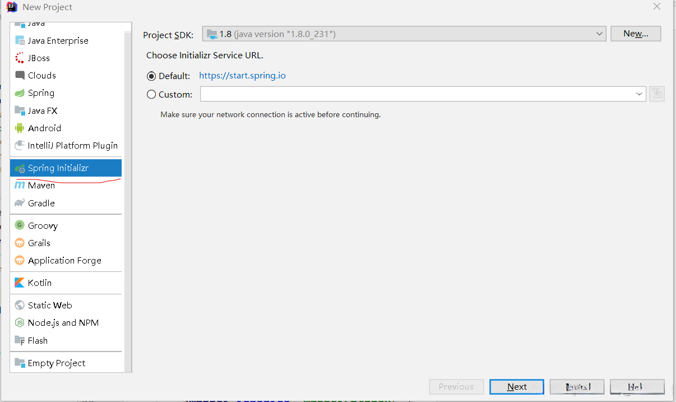The width and height of the screenshot is (676, 402).
Task: Click the Maven 'm' icon
Action: point(20,186)
